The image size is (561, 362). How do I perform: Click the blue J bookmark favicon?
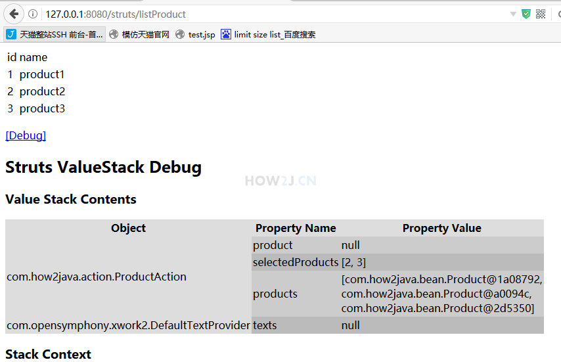tap(11, 34)
